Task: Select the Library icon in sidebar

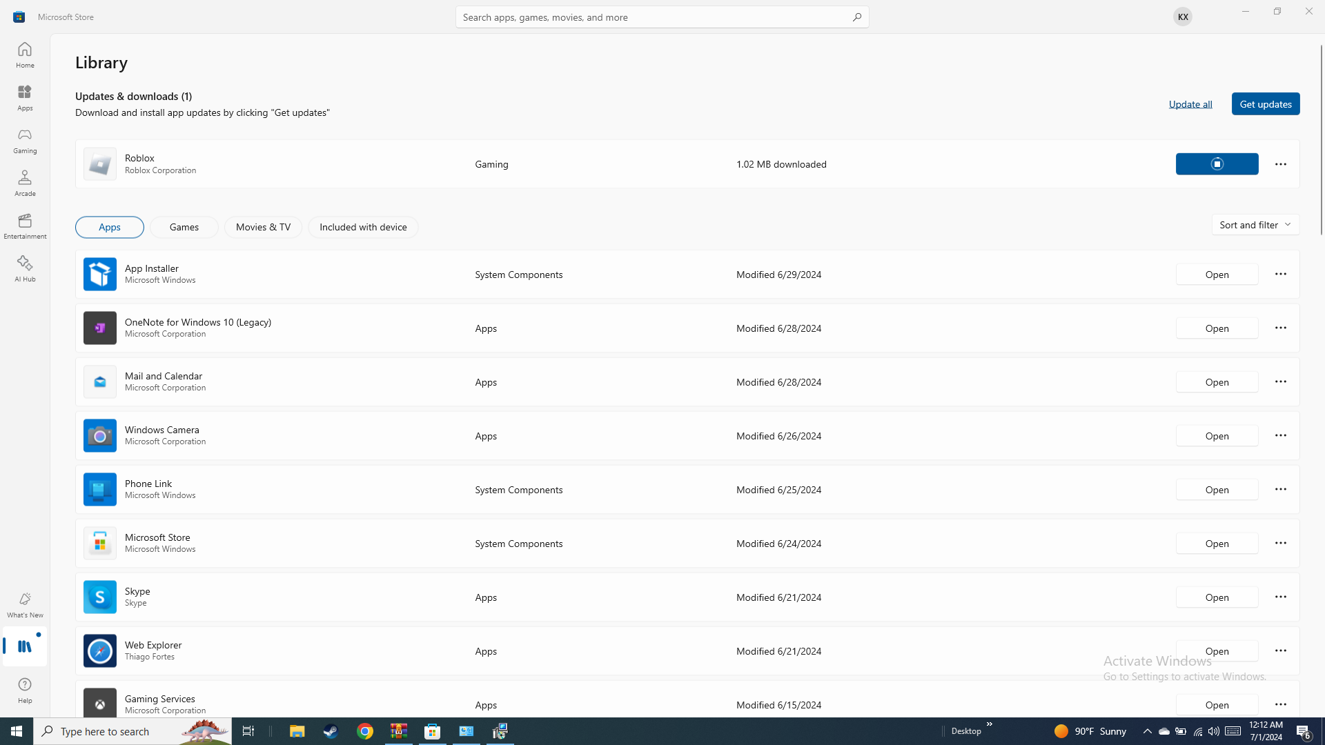Action: (x=25, y=646)
